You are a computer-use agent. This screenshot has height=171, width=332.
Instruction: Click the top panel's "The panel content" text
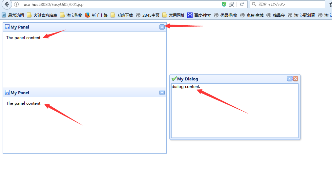tap(23, 37)
